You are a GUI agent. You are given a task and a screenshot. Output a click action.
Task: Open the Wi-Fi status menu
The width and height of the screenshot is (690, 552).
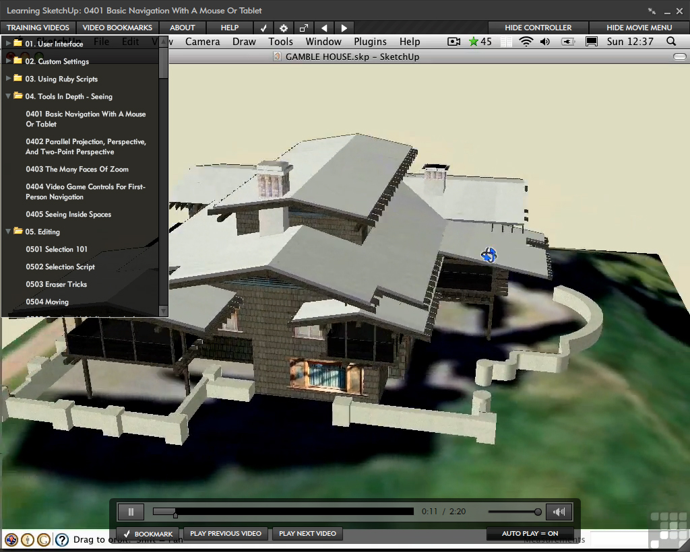click(x=526, y=42)
